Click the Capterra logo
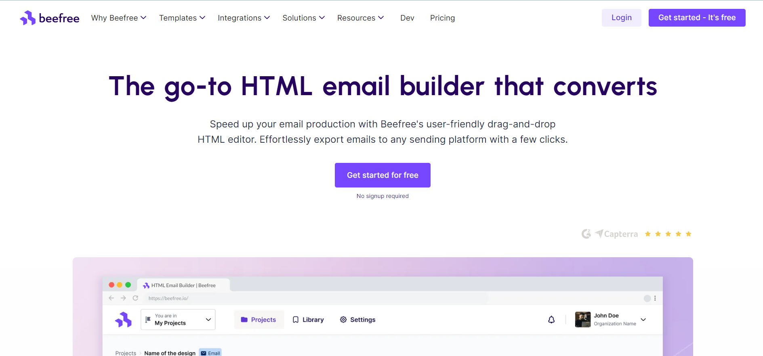Screen dimensions: 763x356 point(616,234)
